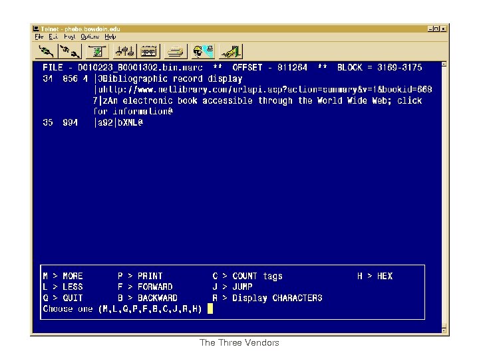Click the 'OFFSET - 811264' header text
This screenshot has width=479, height=359.
click(269, 67)
